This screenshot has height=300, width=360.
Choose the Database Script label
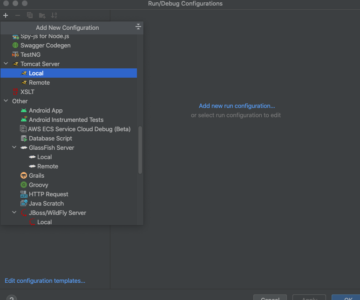(50, 138)
